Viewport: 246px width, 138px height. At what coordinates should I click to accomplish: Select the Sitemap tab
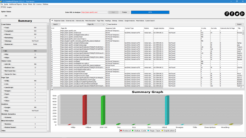tap(115, 21)
